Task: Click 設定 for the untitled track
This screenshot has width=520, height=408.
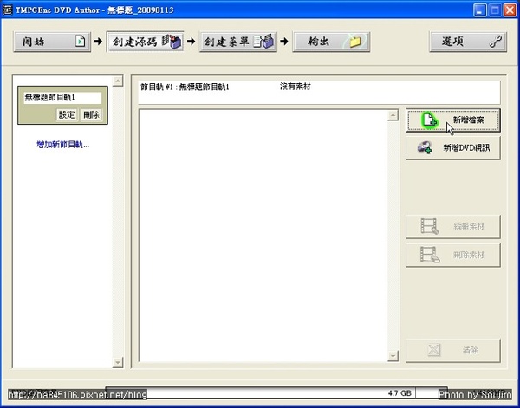Action: 67,115
